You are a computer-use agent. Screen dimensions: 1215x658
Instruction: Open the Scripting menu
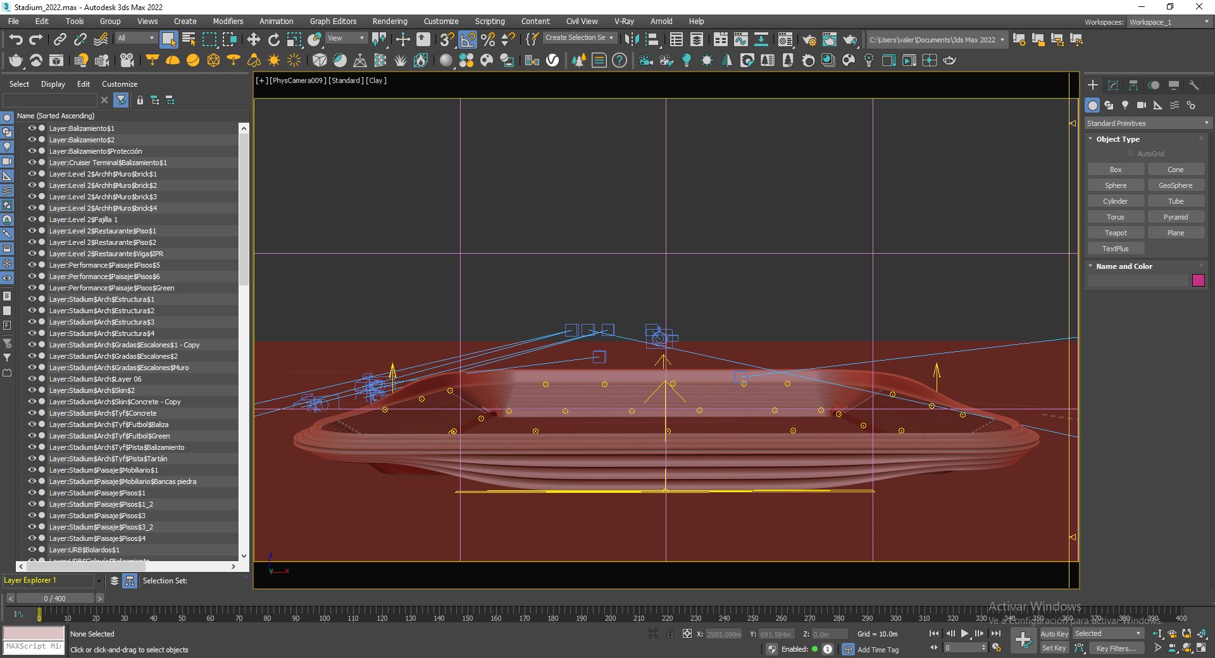point(490,22)
